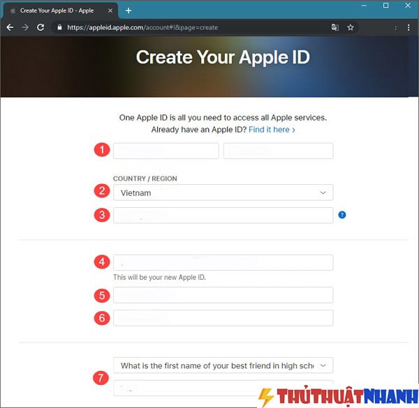Click the 'COUNTRY / REGION' label
419x408 pixels.
[x=145, y=179]
